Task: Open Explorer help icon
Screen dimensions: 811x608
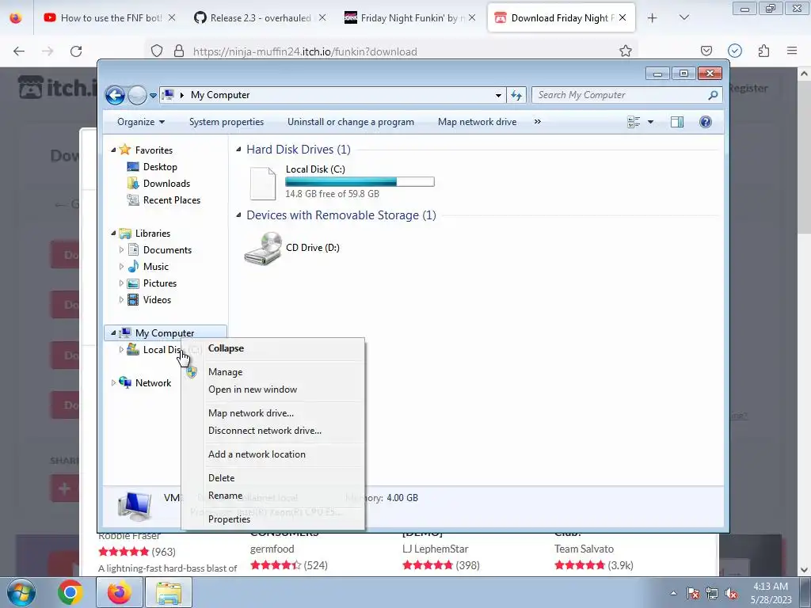Action: click(706, 122)
